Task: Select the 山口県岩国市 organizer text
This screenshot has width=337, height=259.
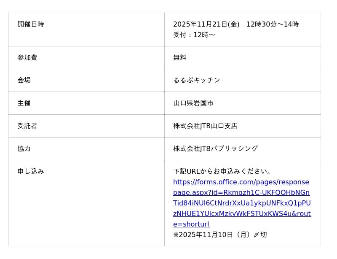Action: click(x=193, y=103)
